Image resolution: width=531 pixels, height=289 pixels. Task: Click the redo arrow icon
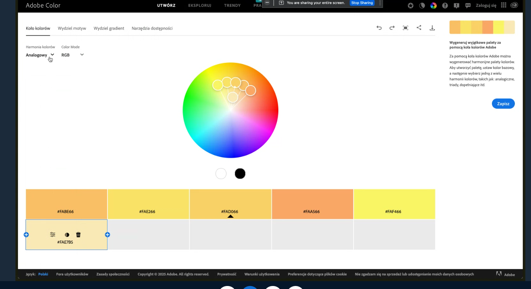click(x=392, y=28)
